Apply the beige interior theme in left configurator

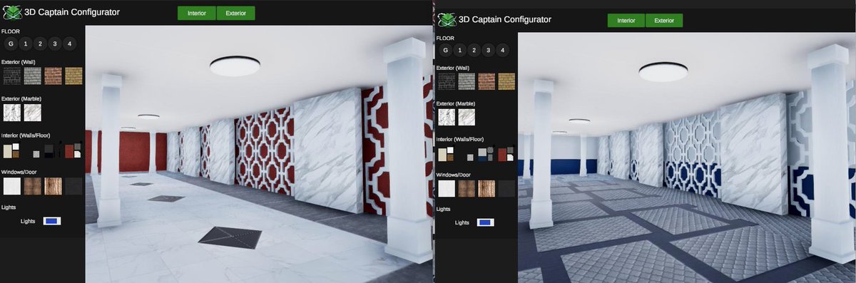[x=11, y=151]
